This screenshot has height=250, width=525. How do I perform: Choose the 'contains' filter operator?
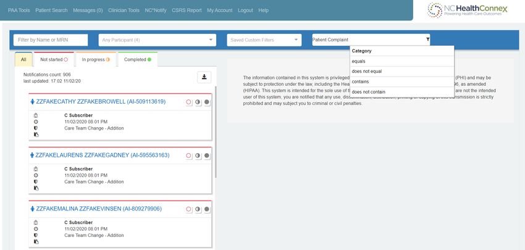tap(402, 81)
